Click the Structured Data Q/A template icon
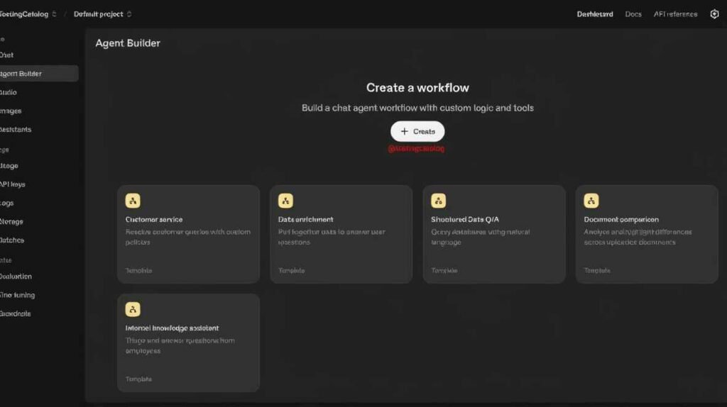Screen dimensions: 727x407 (x=438, y=201)
